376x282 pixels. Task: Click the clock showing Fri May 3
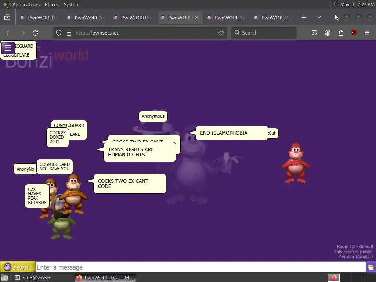coord(354,4)
